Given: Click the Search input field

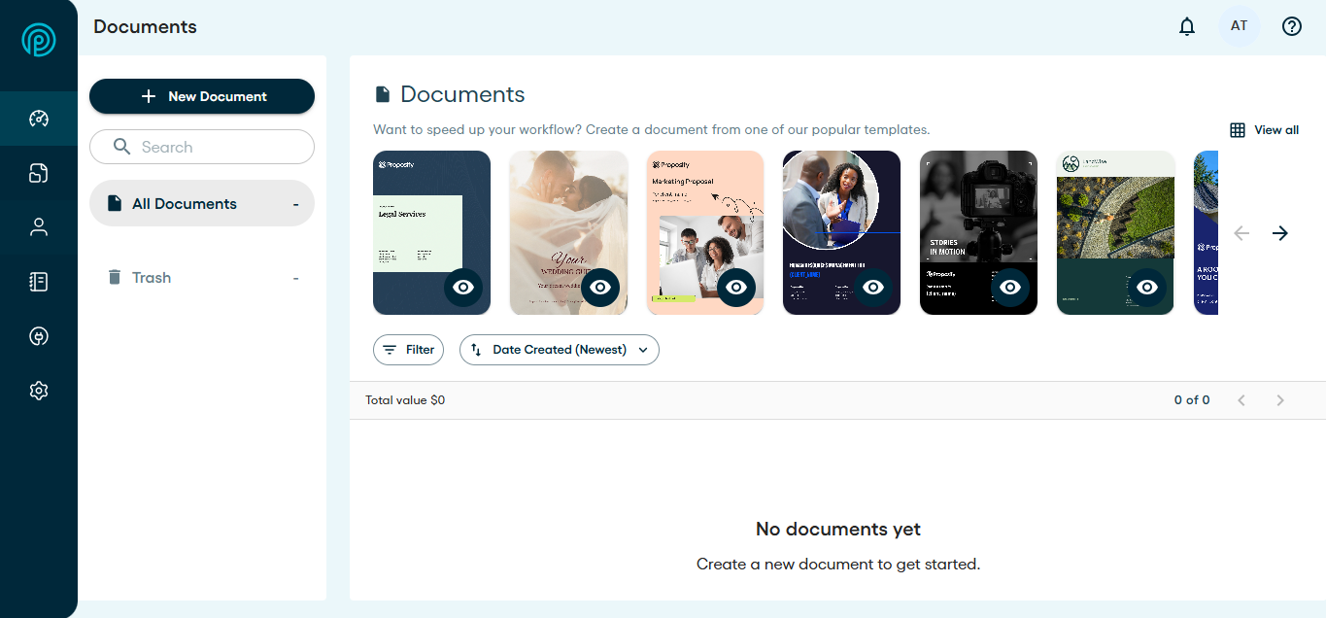Looking at the screenshot, I should click(x=202, y=147).
